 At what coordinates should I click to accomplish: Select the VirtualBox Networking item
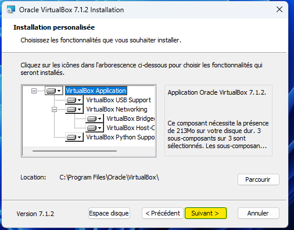(x=117, y=109)
